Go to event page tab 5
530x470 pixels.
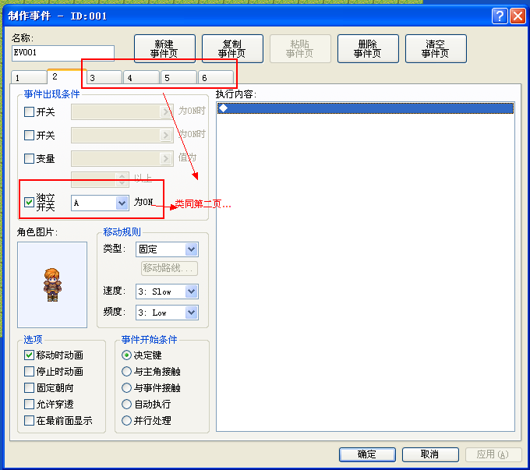click(178, 77)
